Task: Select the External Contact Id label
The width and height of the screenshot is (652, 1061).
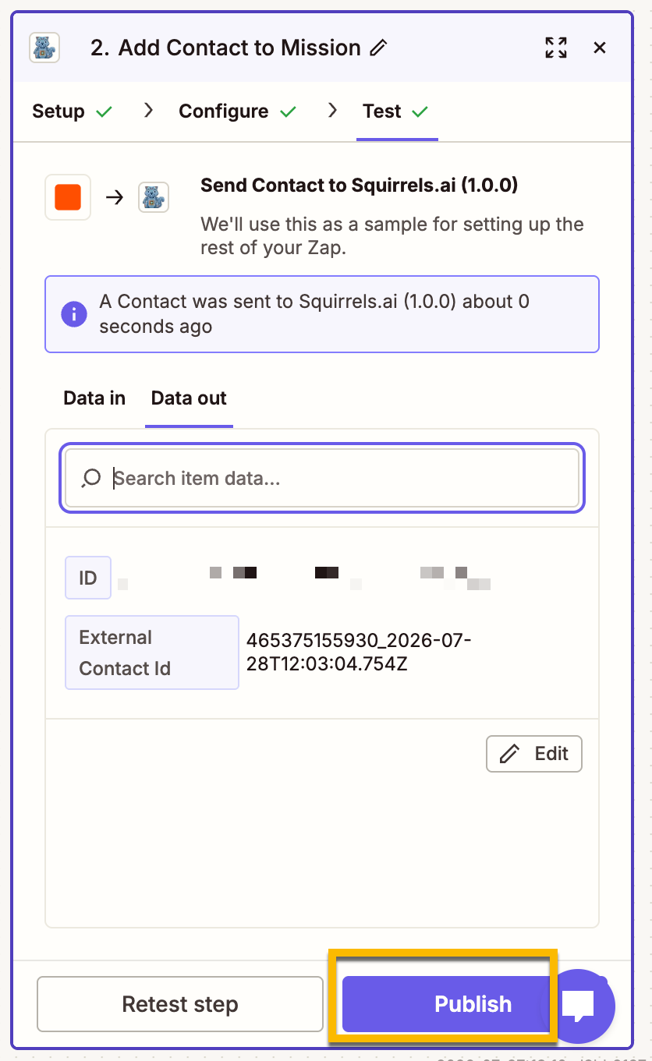Action: [x=152, y=653]
